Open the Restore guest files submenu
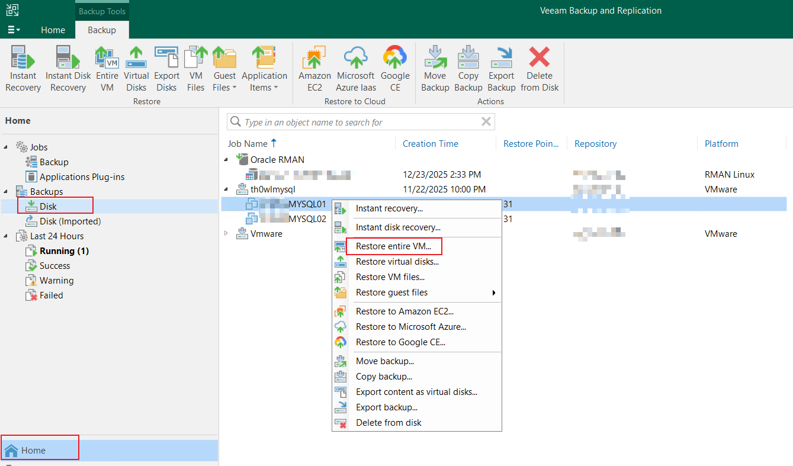Screen dimensions: 793x466 tap(417, 293)
